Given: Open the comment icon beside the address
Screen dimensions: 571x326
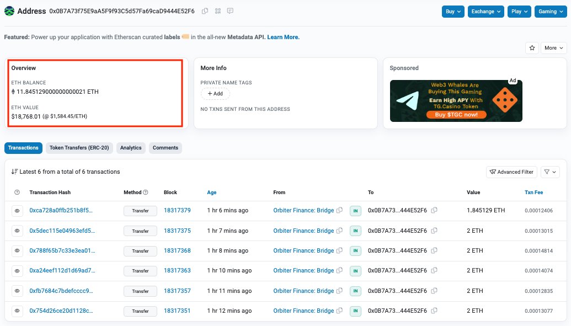Looking at the screenshot, I should (230, 11).
